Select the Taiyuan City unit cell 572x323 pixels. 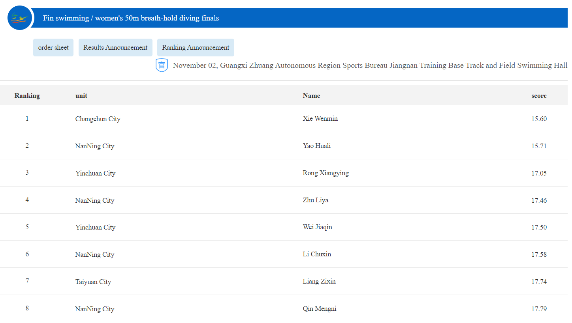coord(93,282)
